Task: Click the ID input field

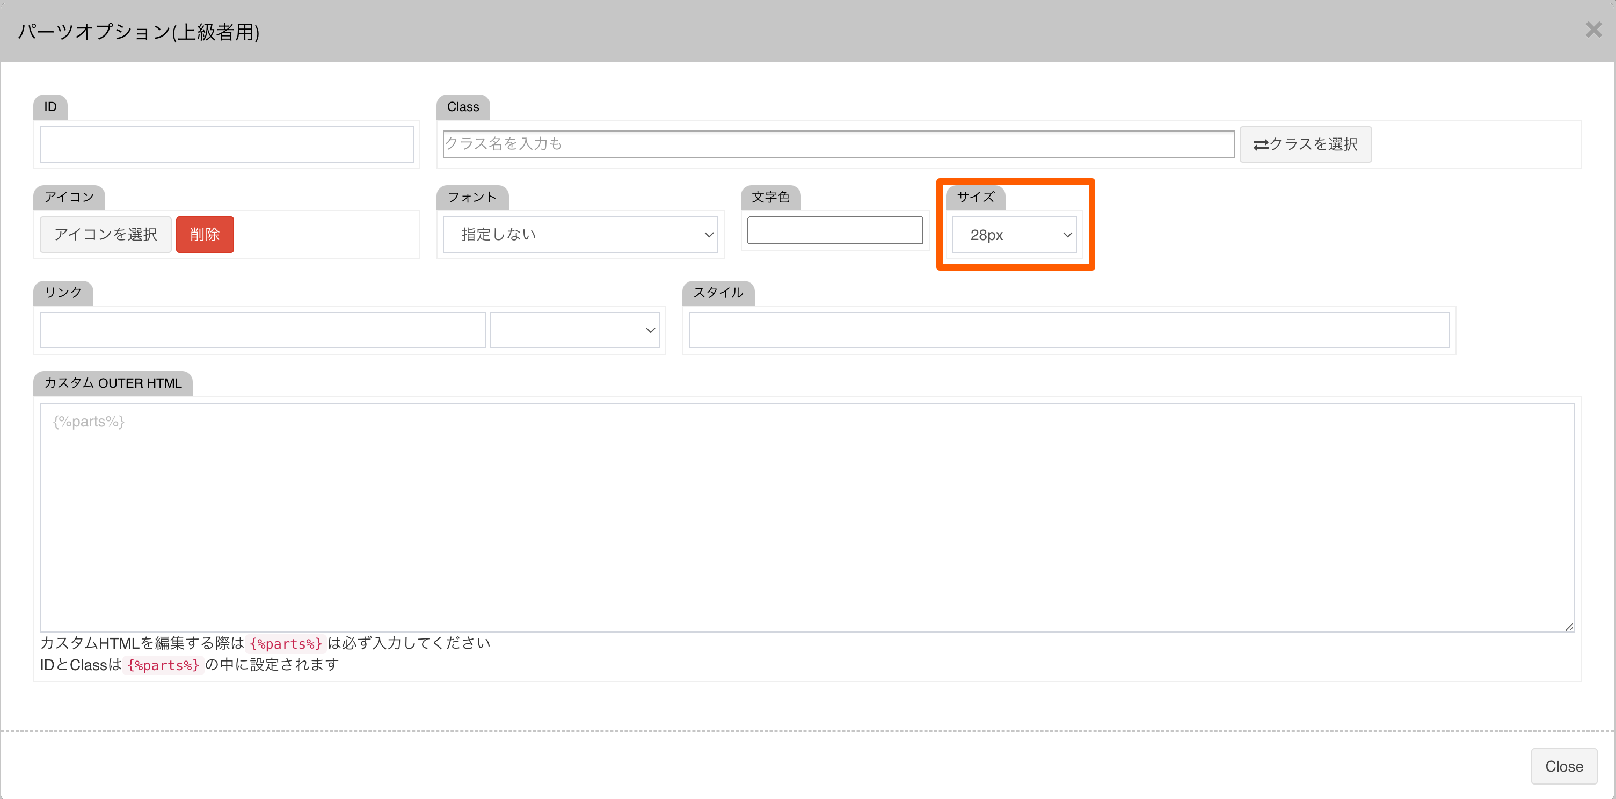Action: 227,144
